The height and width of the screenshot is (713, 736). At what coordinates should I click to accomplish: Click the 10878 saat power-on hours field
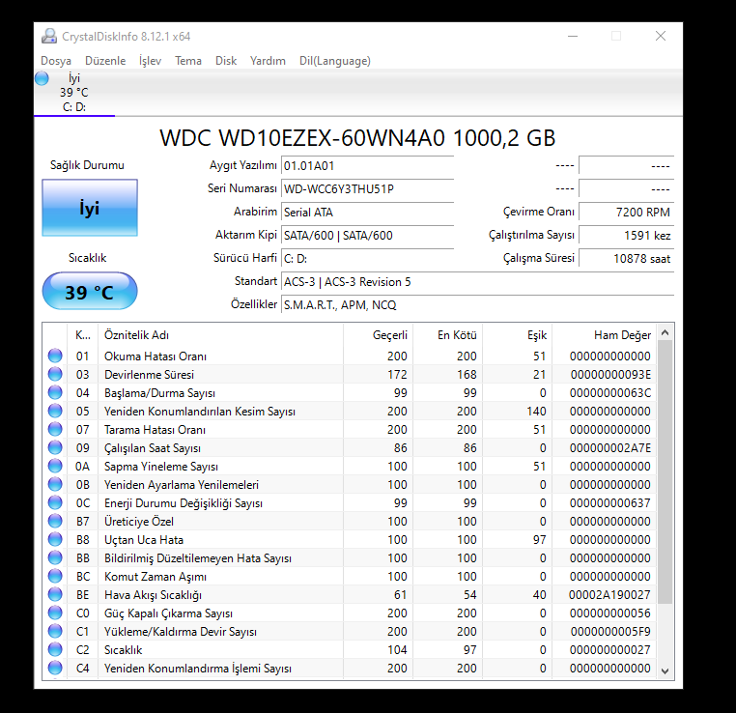tap(626, 259)
